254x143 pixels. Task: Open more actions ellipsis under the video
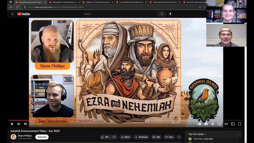(179, 137)
